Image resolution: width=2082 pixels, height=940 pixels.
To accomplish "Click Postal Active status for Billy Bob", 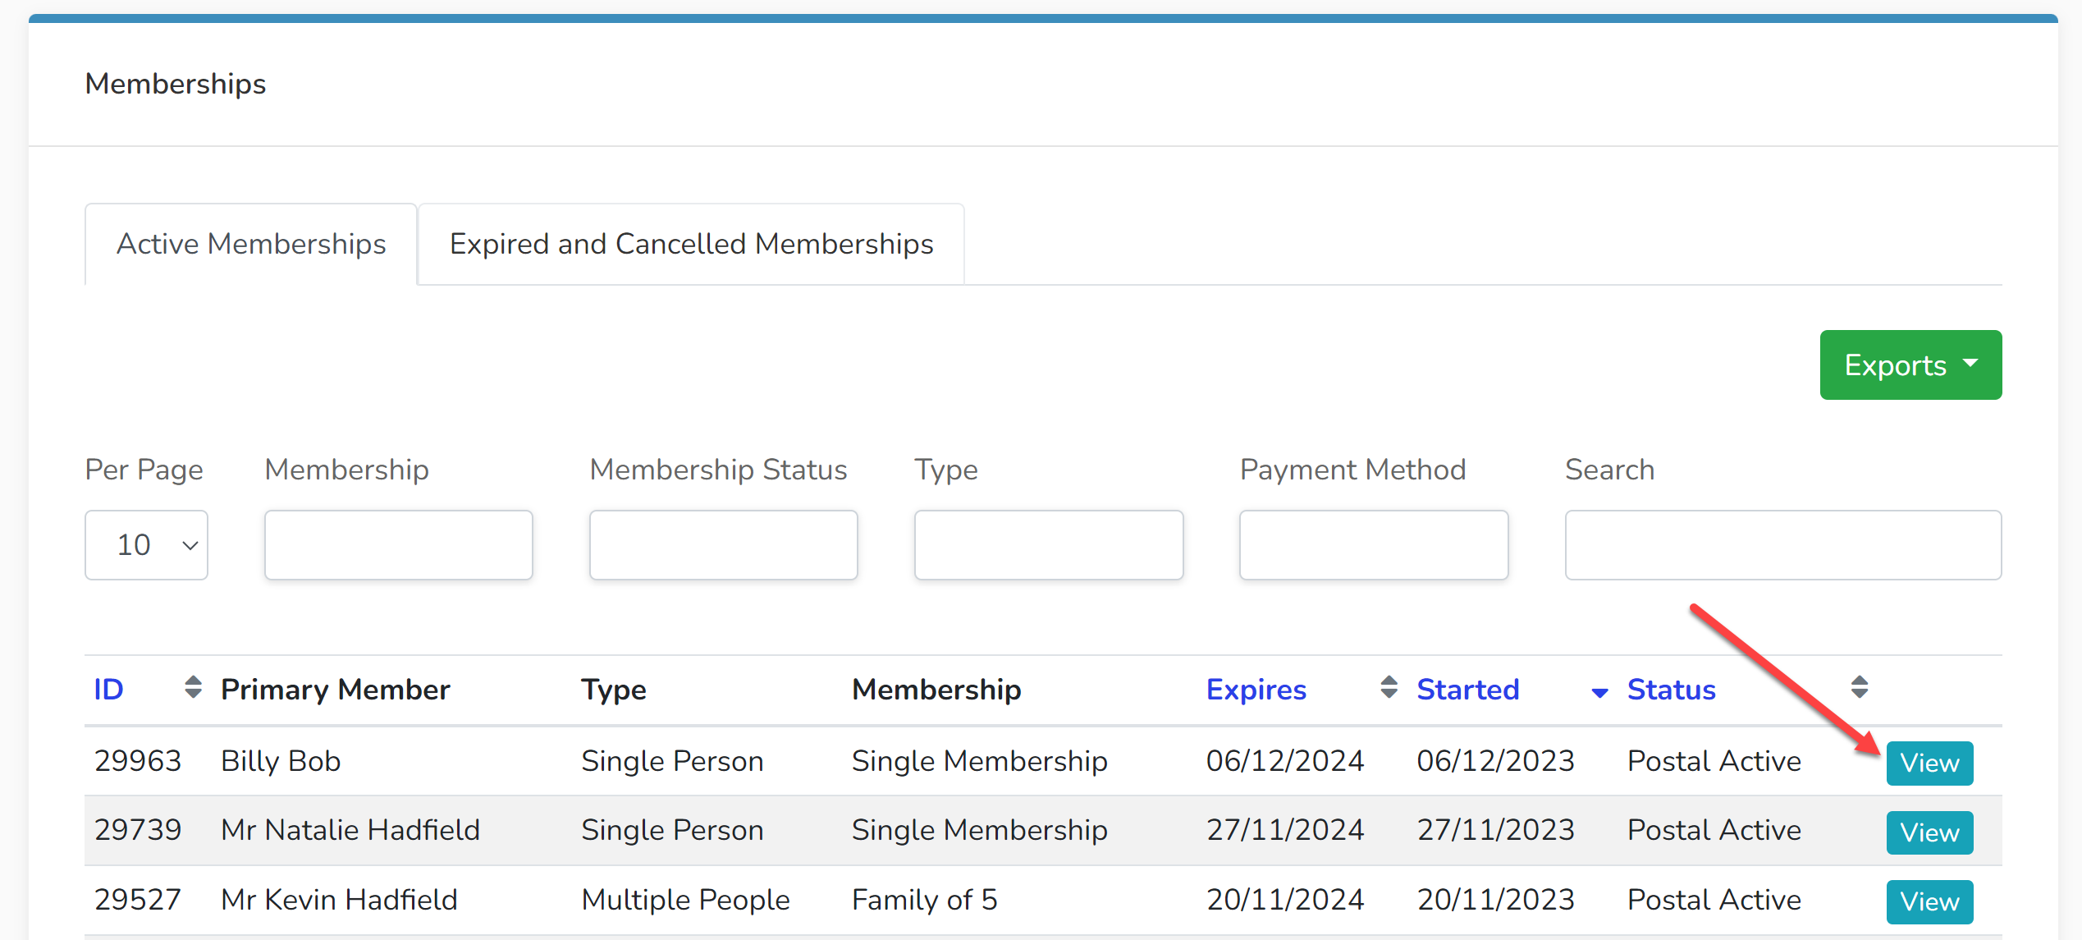I will (x=1714, y=761).
